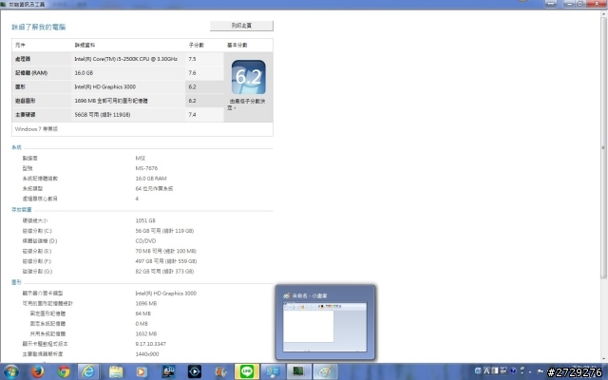
Task: Click the 16.0 GB RAM table cell
Action: [84, 73]
